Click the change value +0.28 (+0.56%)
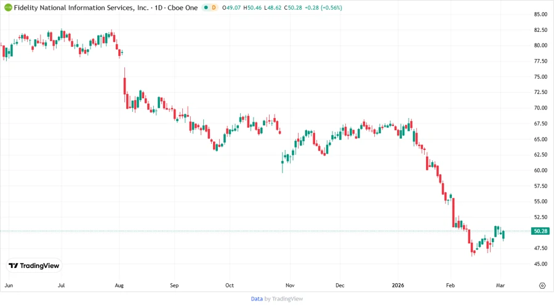Screen dimensions: 554x306 coord(323,8)
